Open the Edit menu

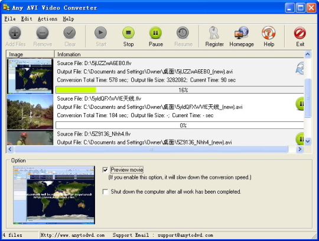coord(27,19)
